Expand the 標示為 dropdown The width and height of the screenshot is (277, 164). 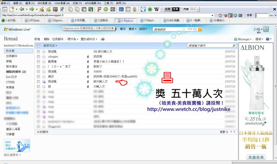coord(73,39)
